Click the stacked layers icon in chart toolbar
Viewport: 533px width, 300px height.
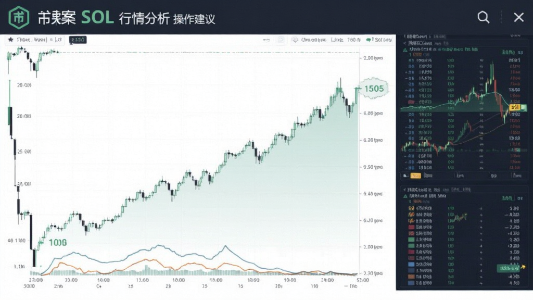pyautogui.click(x=295, y=40)
